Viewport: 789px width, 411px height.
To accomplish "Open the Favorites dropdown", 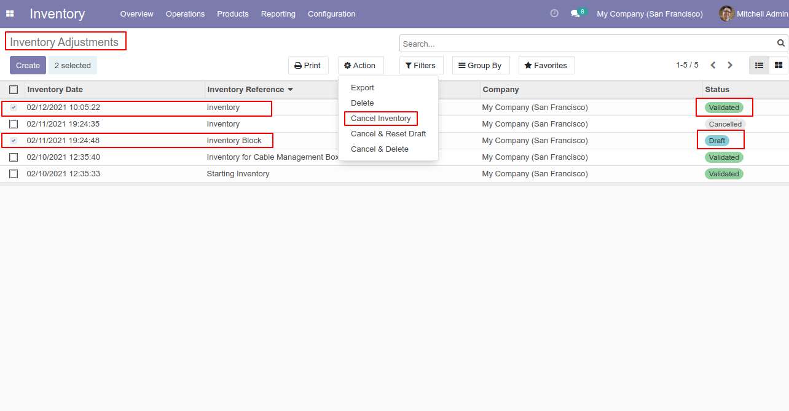I will 547,65.
